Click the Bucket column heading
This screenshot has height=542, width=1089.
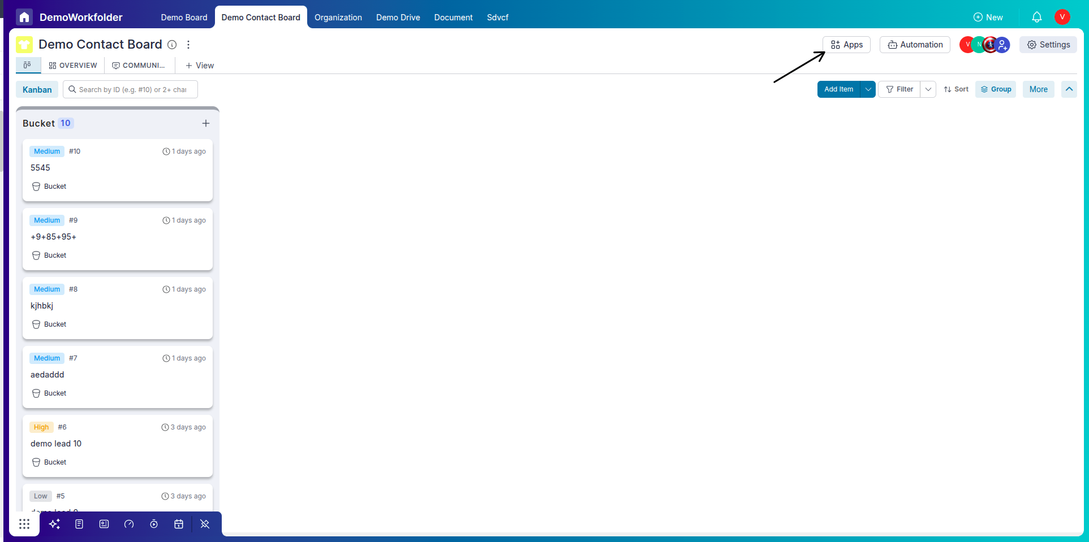point(38,123)
